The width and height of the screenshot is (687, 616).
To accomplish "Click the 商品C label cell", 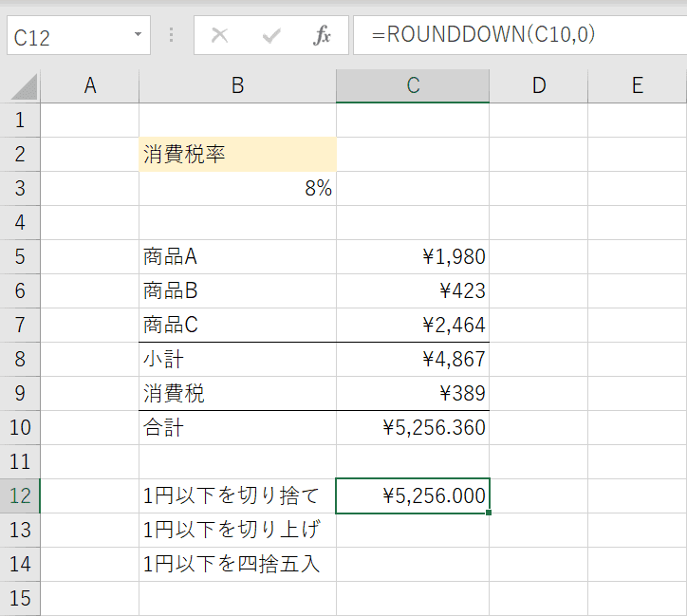I will (237, 326).
